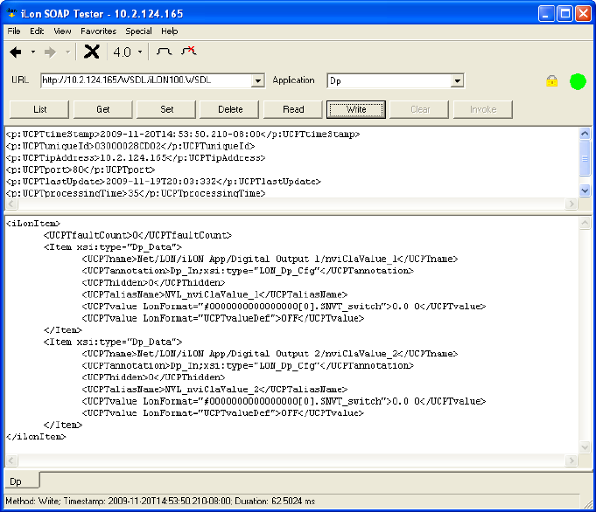This screenshot has width=596, height=512.
Task: Click the Read button
Action: (x=293, y=109)
